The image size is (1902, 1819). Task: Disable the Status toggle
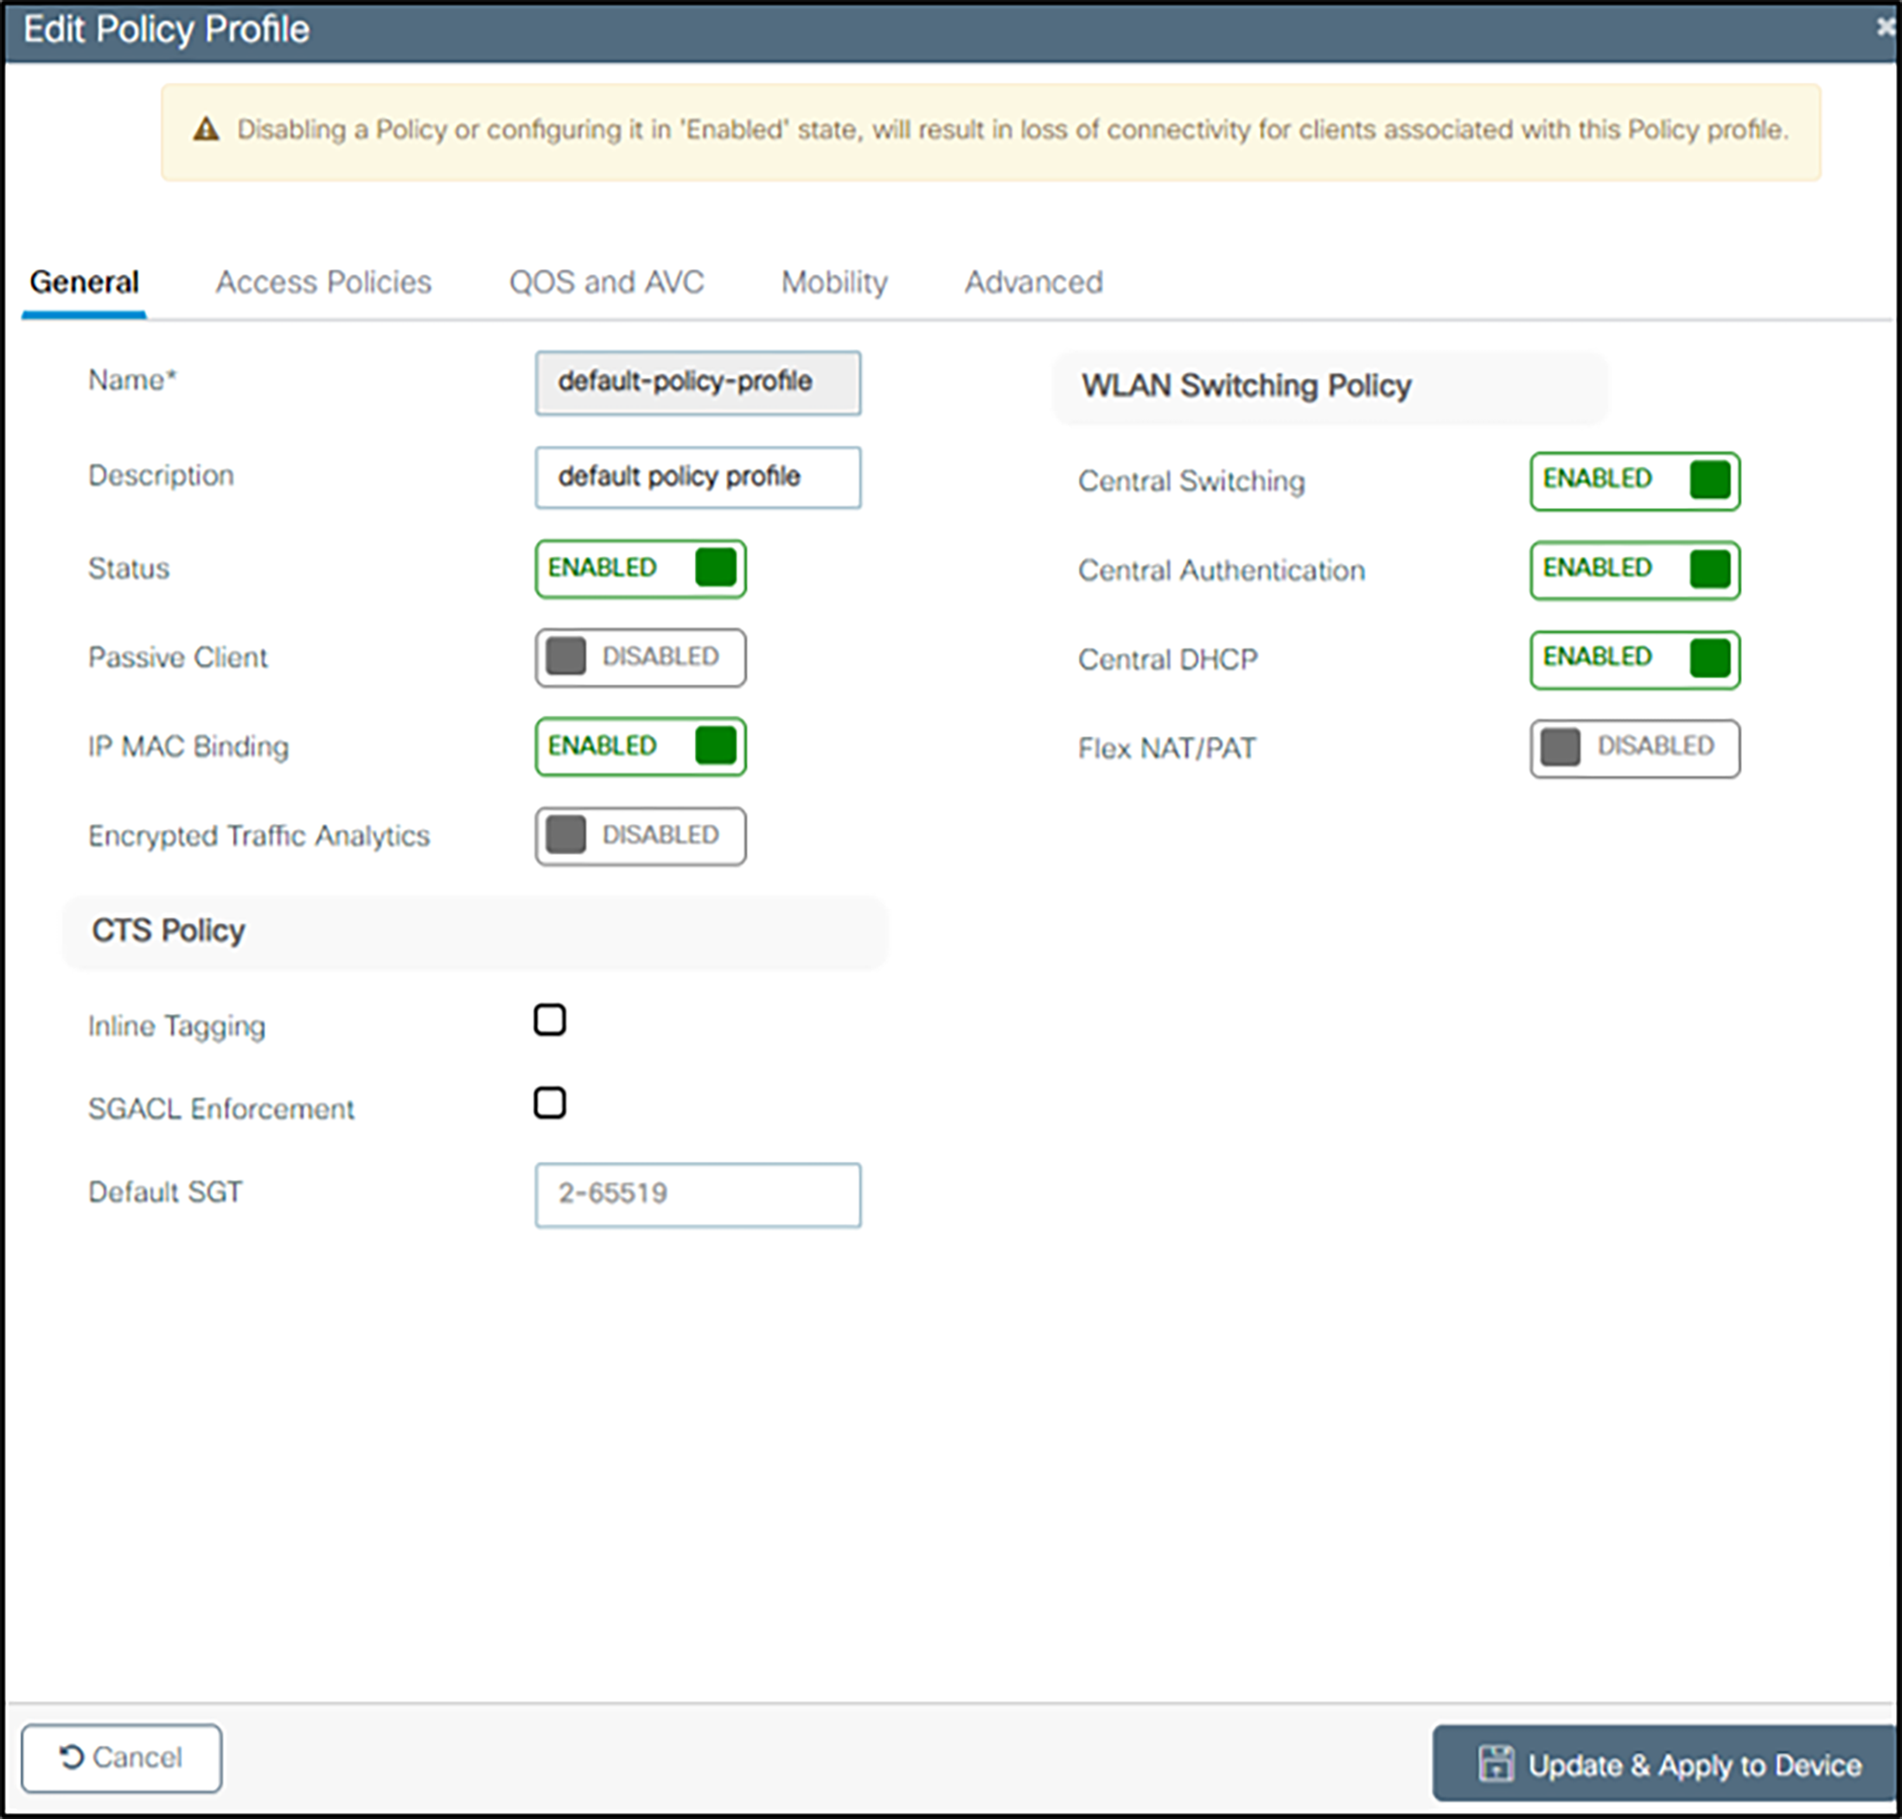(x=640, y=568)
